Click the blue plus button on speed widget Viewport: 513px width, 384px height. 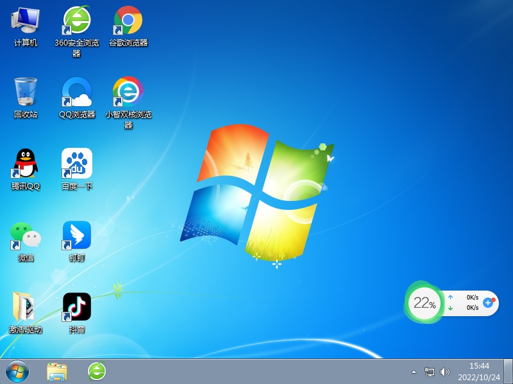(x=488, y=303)
